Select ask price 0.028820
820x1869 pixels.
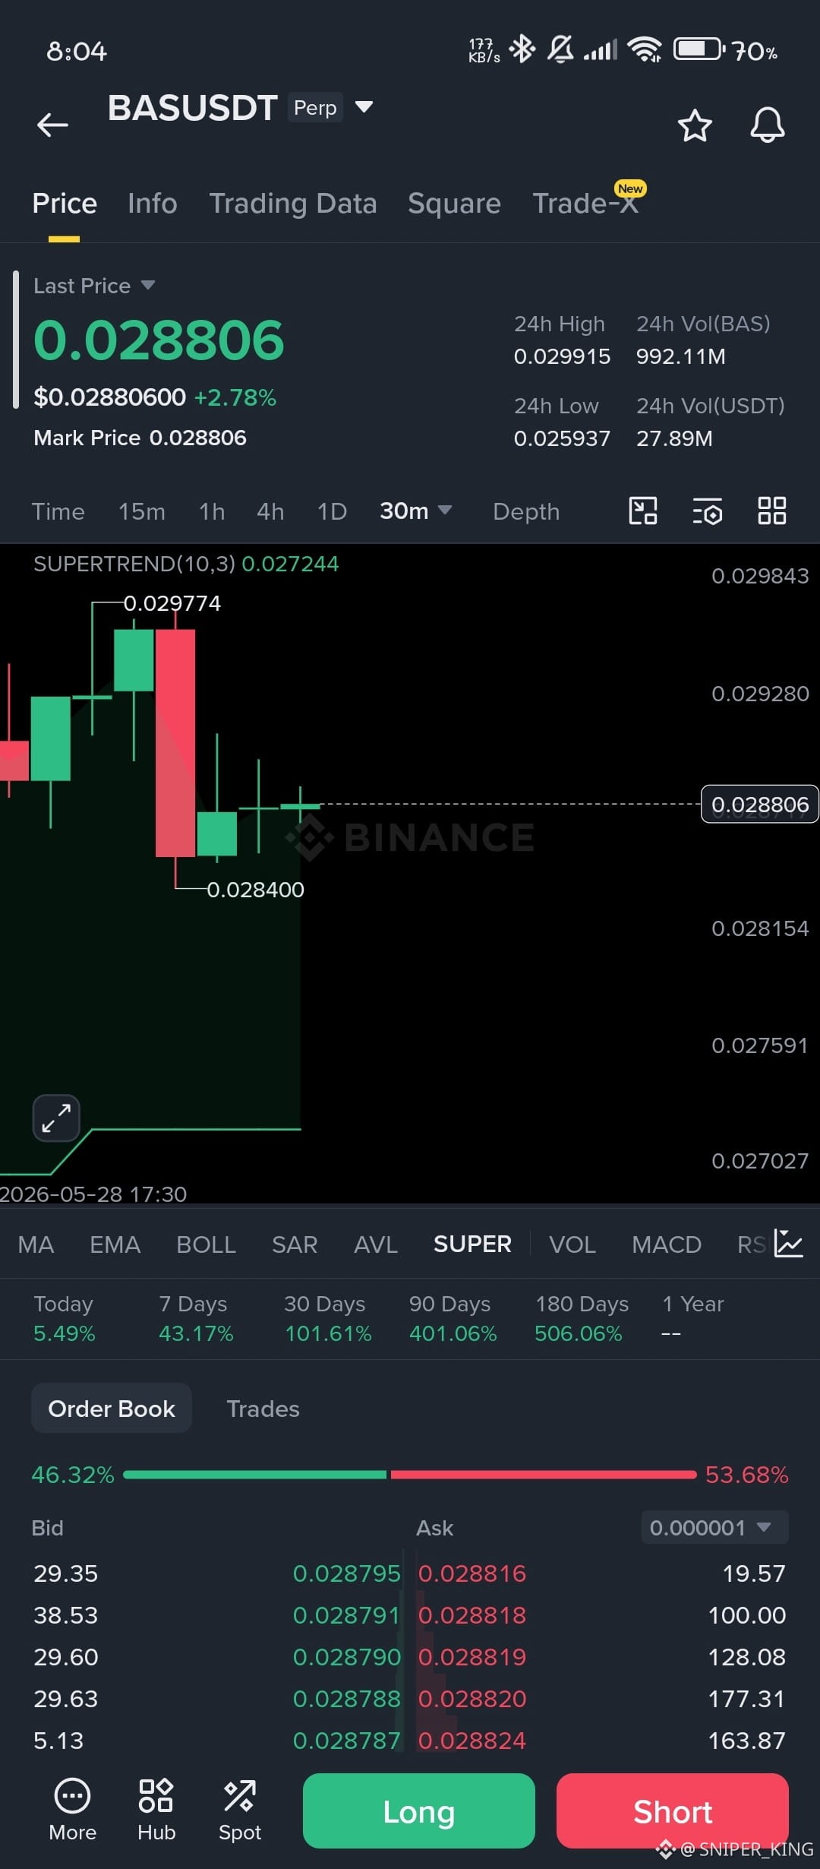click(x=472, y=1698)
